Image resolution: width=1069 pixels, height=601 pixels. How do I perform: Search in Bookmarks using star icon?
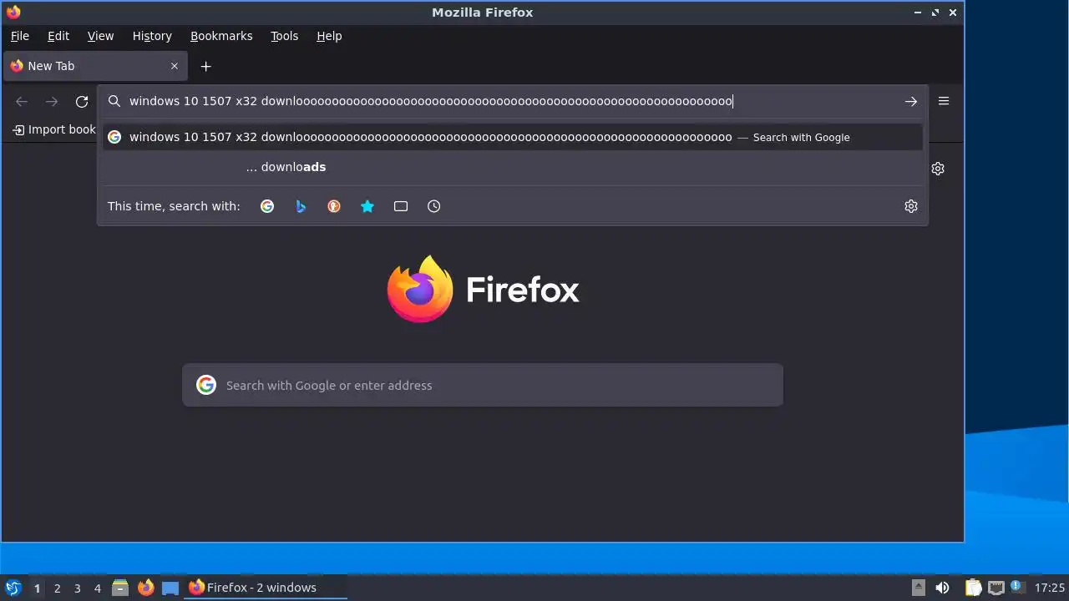(367, 206)
